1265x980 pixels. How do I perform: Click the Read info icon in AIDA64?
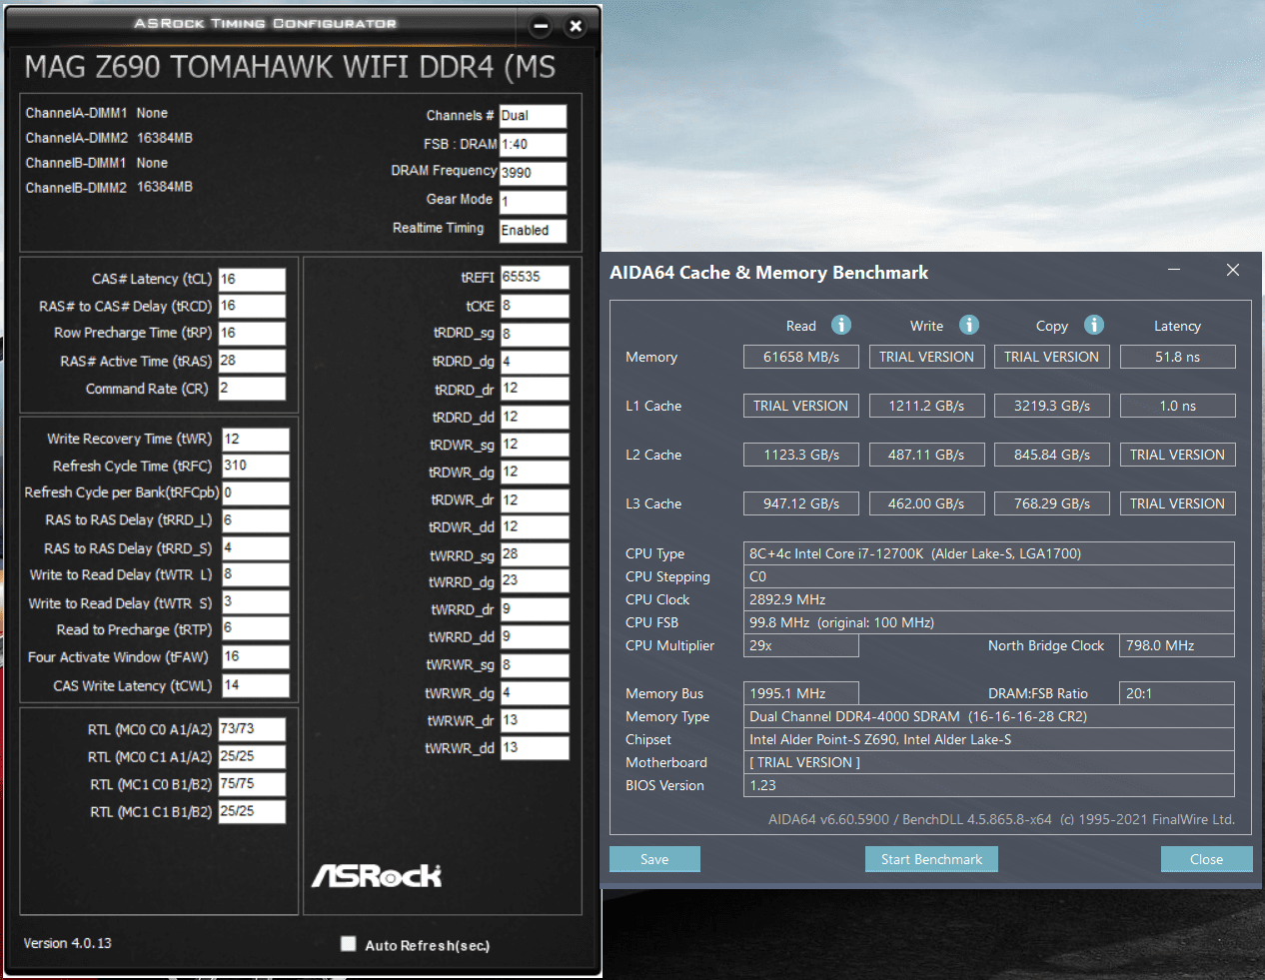point(841,325)
